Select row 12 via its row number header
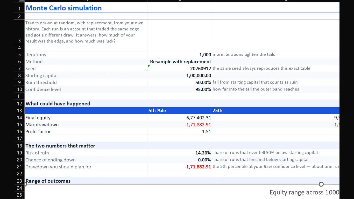 [x=19, y=104]
